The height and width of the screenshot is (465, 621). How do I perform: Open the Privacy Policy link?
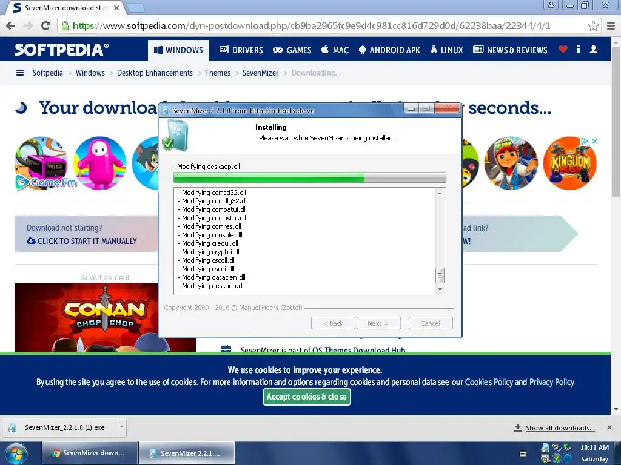point(552,382)
